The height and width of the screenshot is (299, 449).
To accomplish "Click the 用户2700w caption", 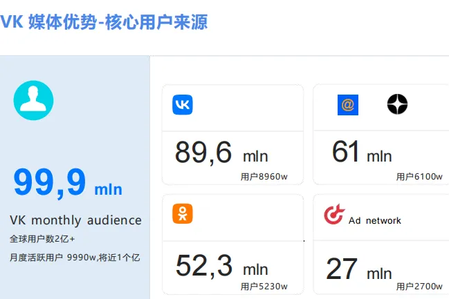I will point(419,287).
